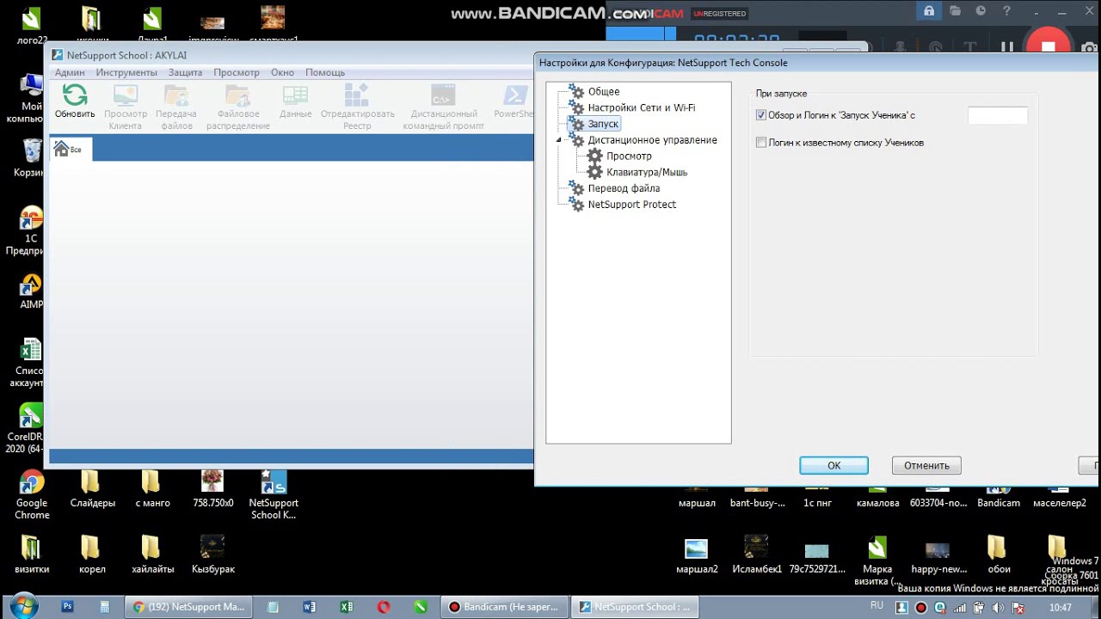Uncheck Обзор и Логин к 'Запуск Ученика' checkbox
The image size is (1101, 619).
(x=761, y=115)
